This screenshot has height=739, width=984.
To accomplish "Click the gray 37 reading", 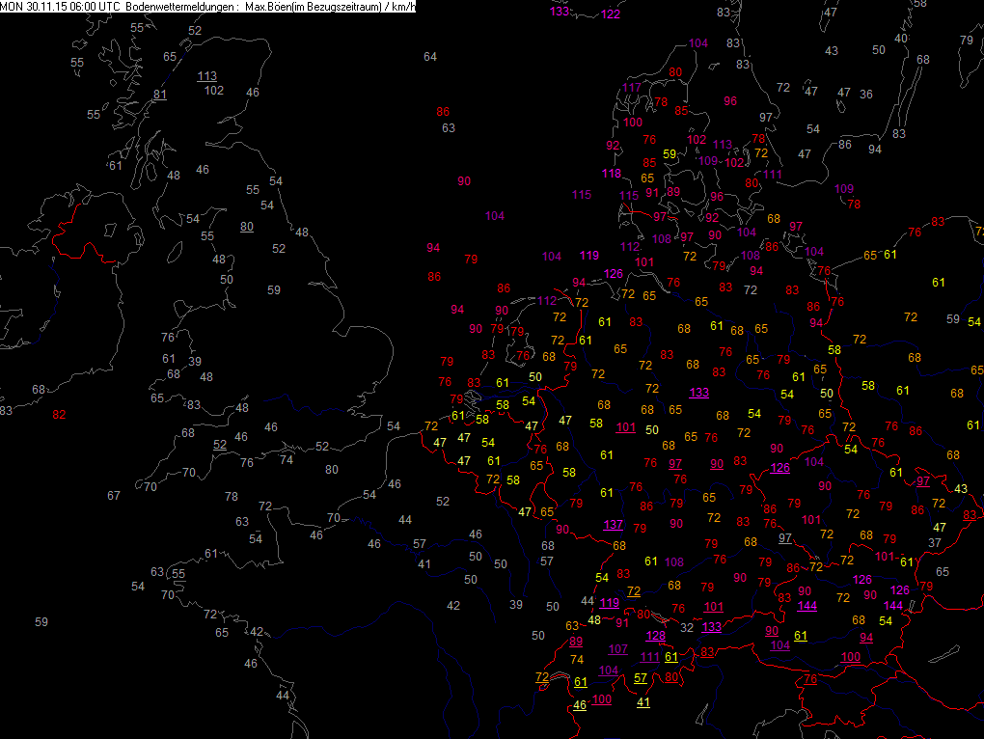I will tap(934, 543).
